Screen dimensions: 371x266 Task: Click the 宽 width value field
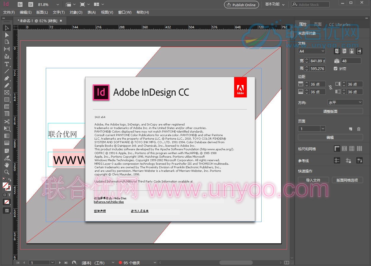coord(318,61)
